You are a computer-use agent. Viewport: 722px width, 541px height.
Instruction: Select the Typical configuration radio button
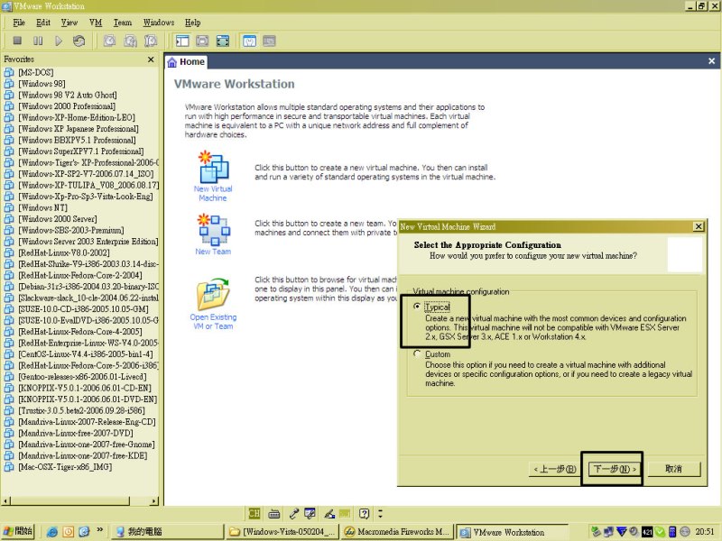(x=417, y=307)
